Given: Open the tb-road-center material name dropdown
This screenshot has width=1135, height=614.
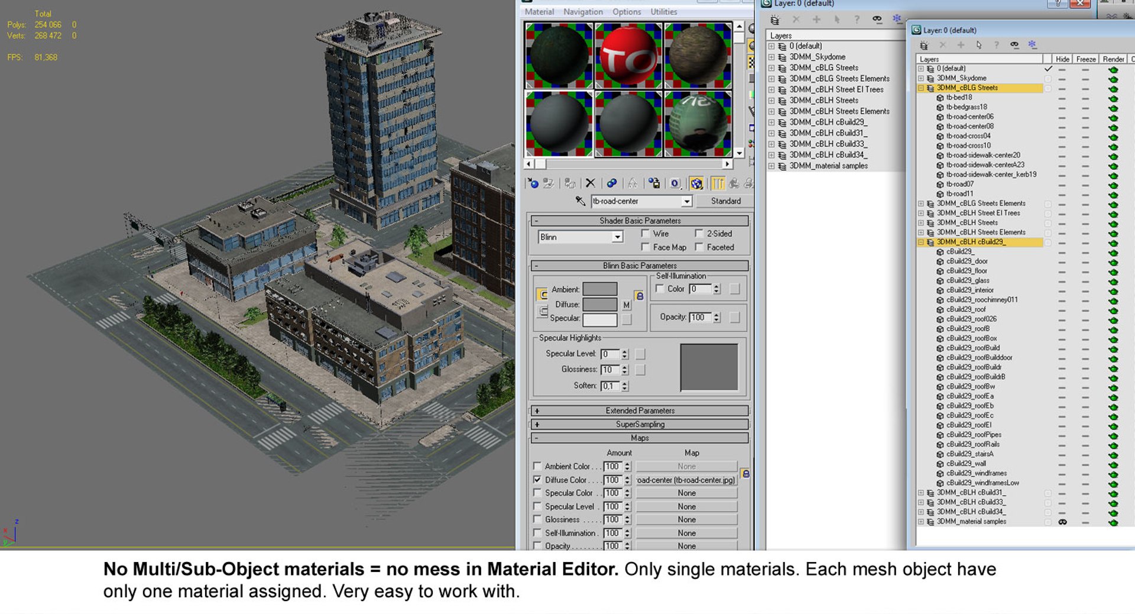Looking at the screenshot, I should [x=686, y=202].
